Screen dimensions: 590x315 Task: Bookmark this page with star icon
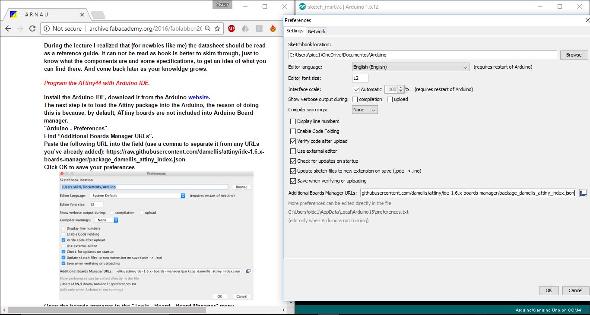[x=217, y=28]
